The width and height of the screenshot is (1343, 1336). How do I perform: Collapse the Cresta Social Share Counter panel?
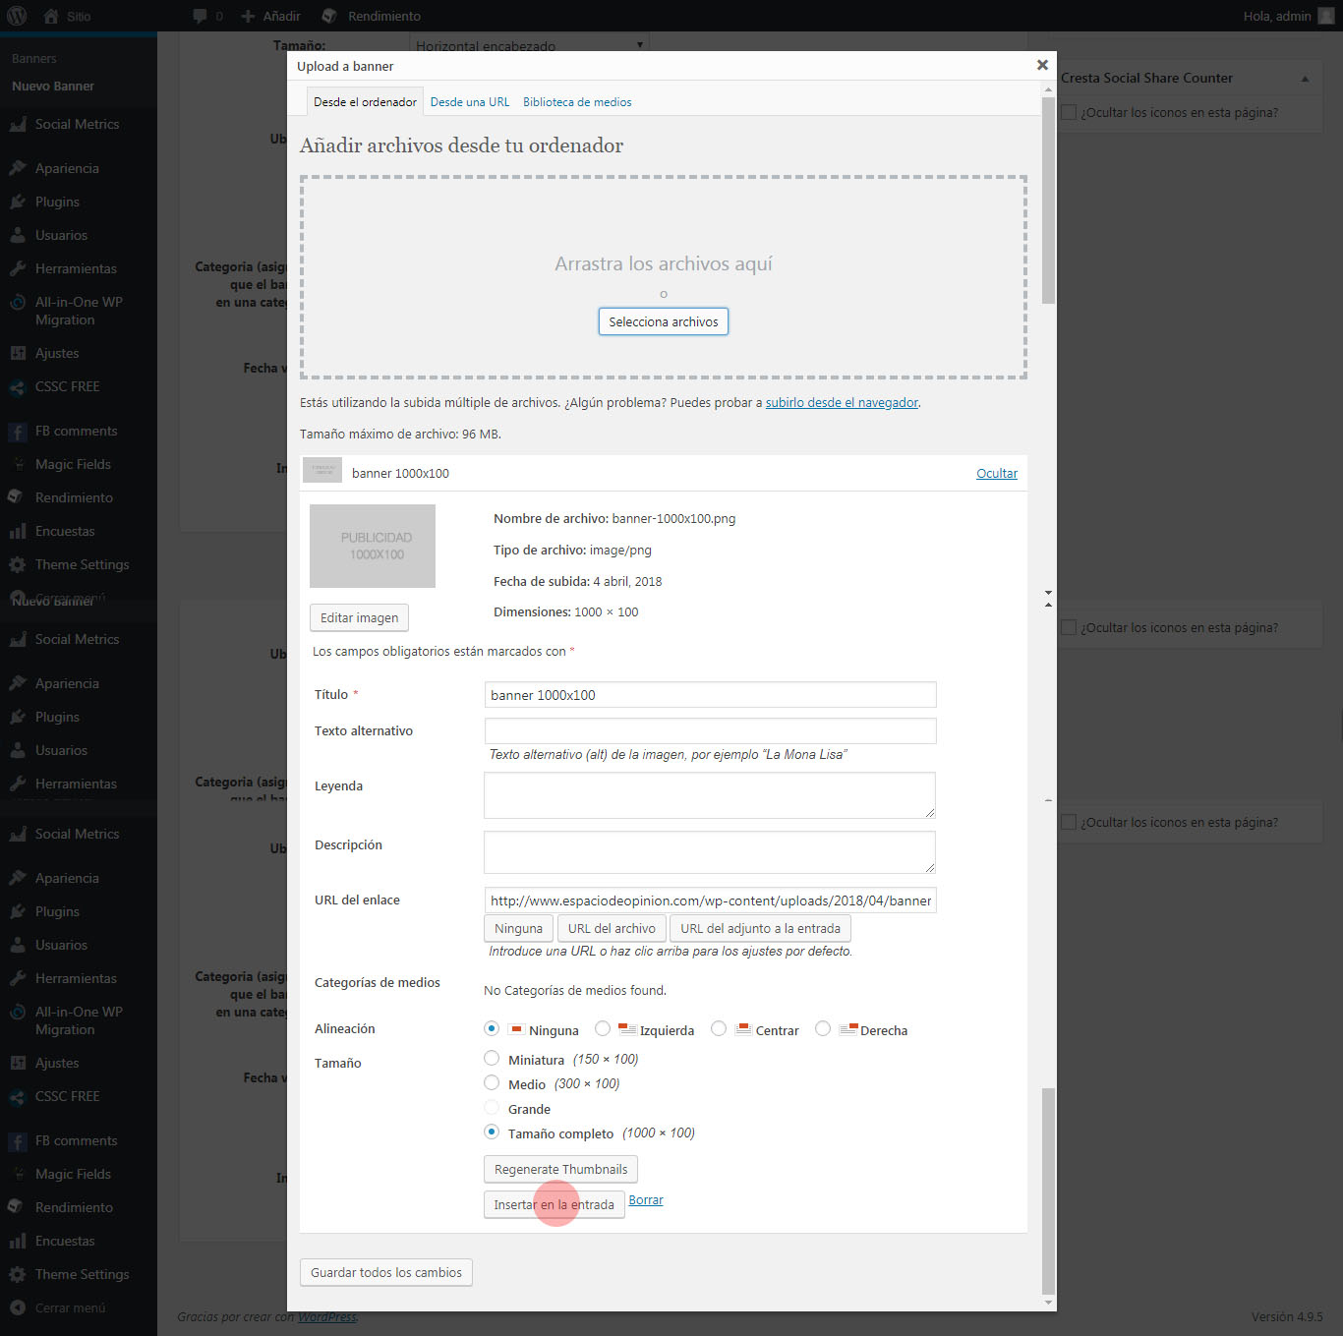(1305, 79)
